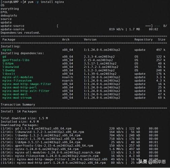Click the 'Installed size: 4.9 M' line

click(x=20, y=122)
